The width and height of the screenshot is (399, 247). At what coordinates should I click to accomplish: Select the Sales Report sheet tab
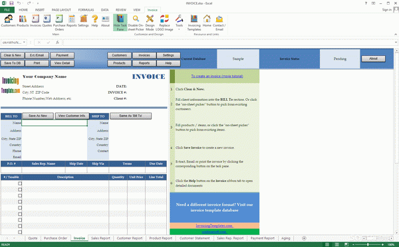(x=100, y=238)
